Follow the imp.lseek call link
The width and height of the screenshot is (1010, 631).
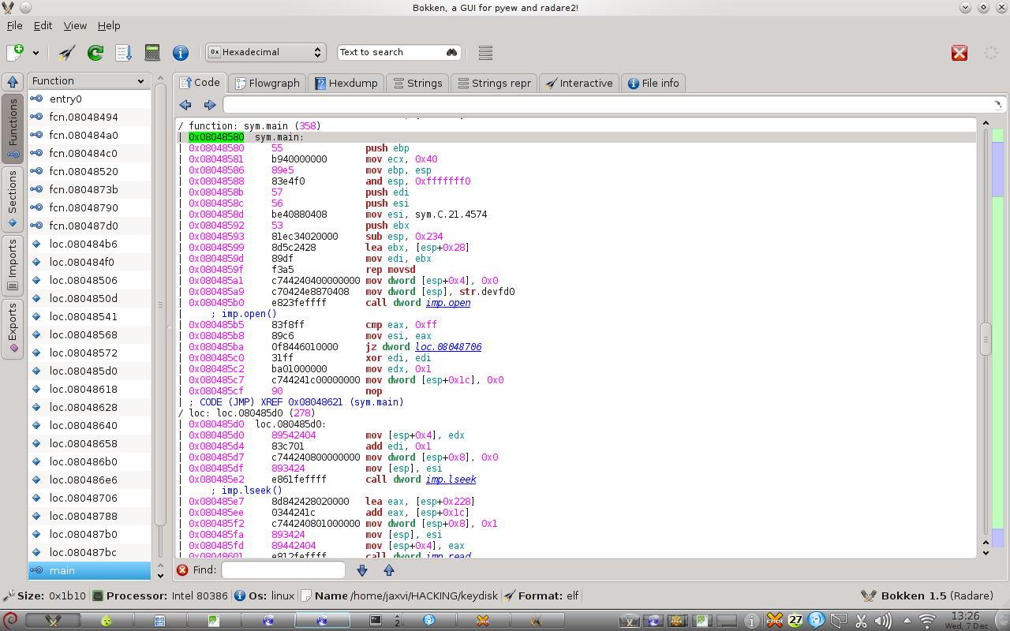pos(451,480)
